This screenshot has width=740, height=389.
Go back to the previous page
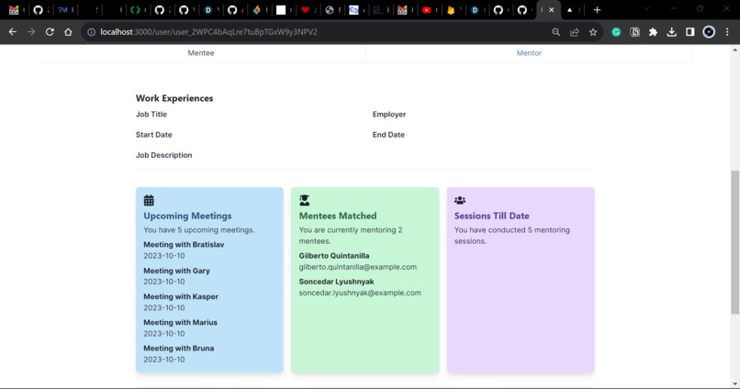point(13,32)
